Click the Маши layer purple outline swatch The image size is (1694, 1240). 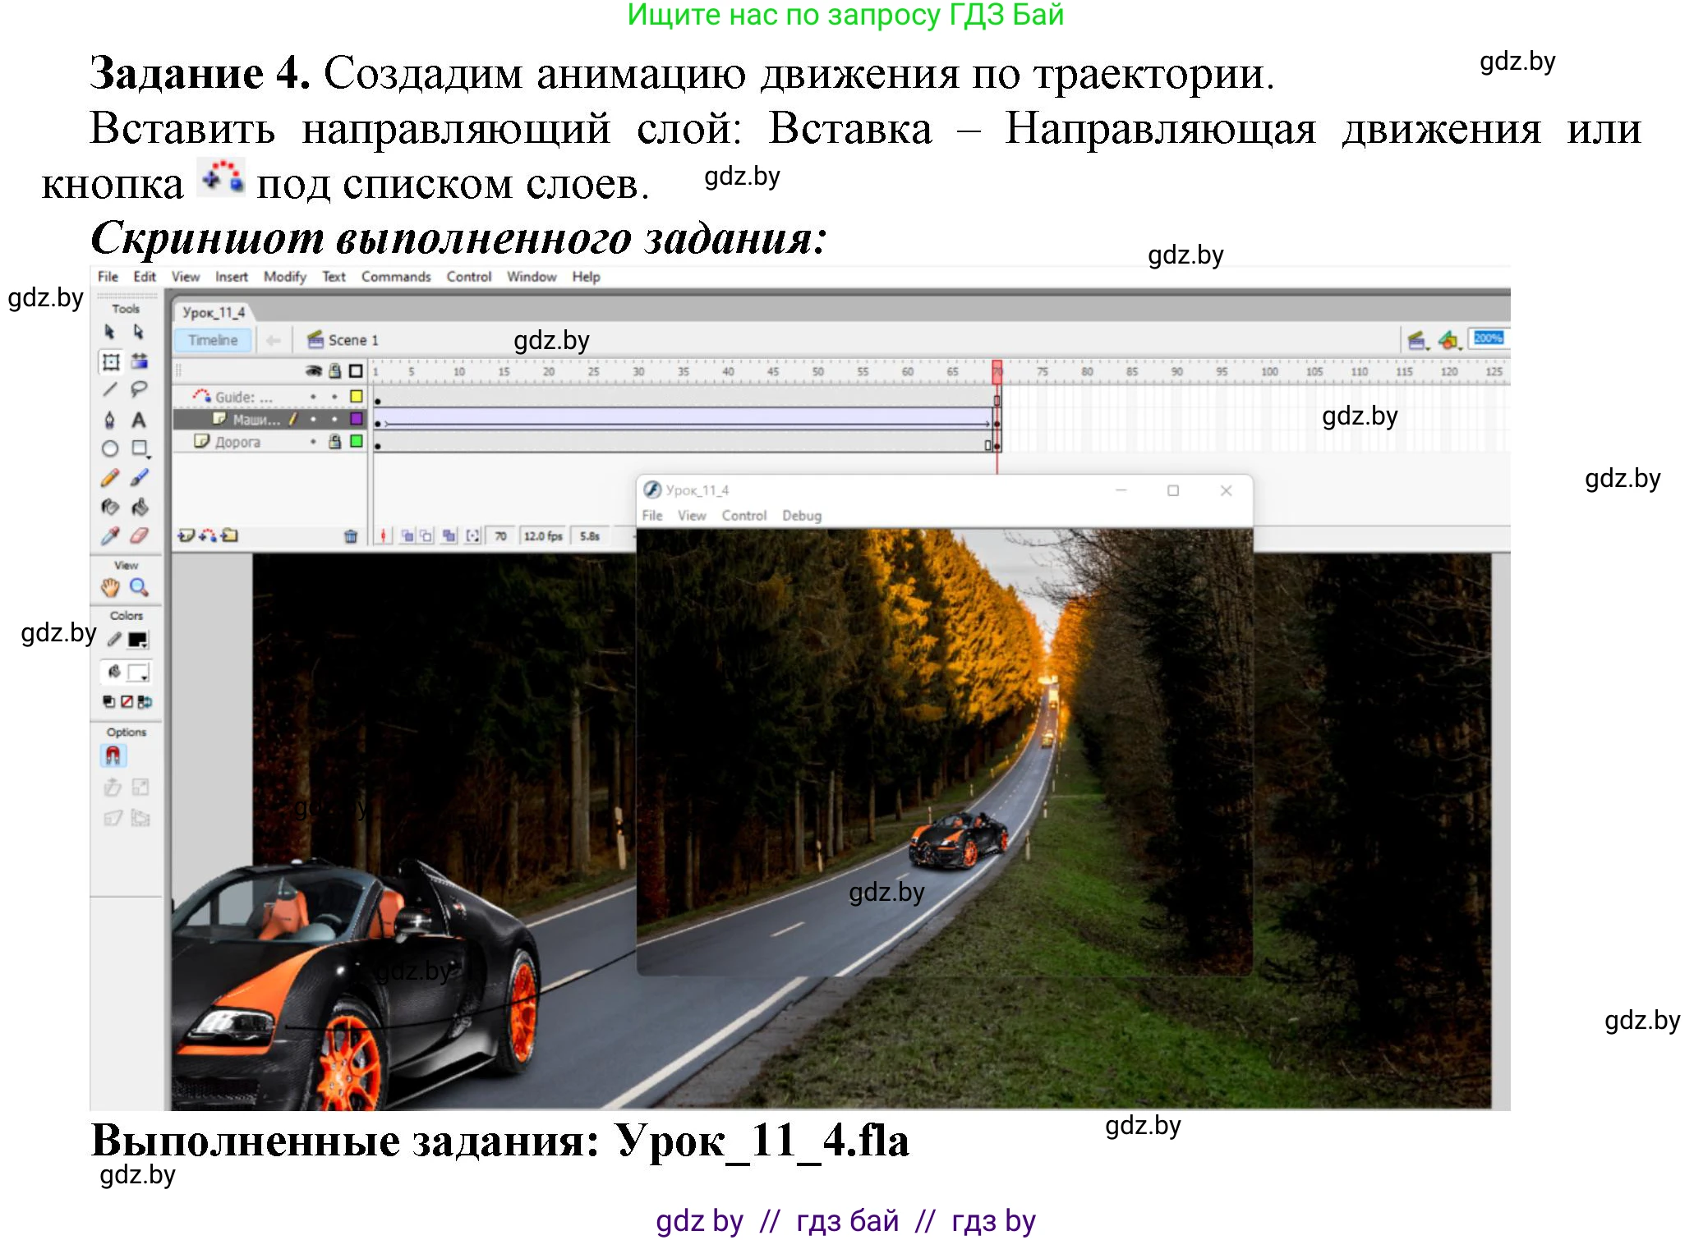[356, 420]
